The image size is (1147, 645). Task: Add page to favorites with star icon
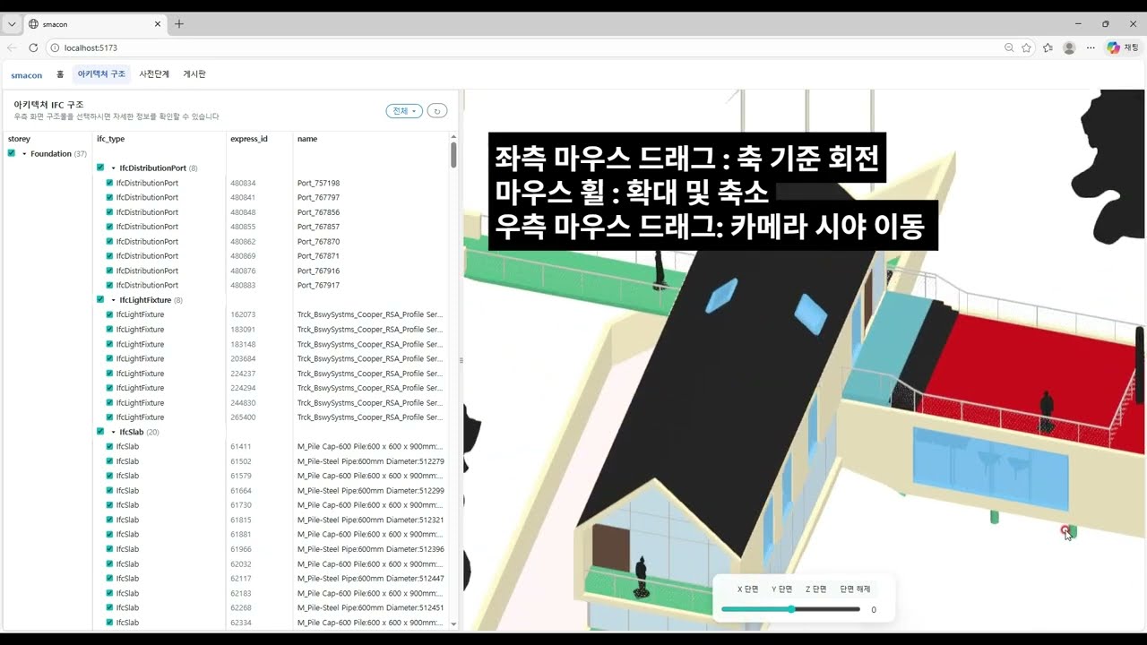tap(1027, 47)
